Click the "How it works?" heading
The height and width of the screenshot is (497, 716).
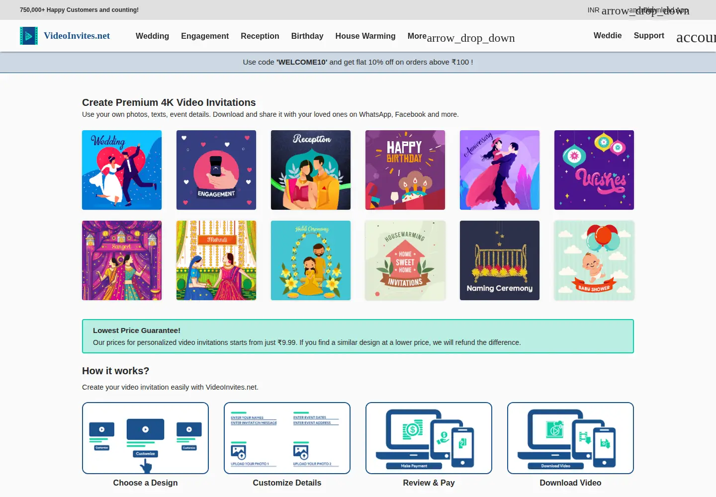tap(116, 371)
